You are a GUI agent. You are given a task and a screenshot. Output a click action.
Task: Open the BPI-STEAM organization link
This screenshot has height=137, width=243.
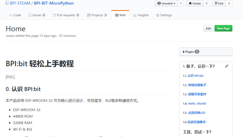(20, 3)
